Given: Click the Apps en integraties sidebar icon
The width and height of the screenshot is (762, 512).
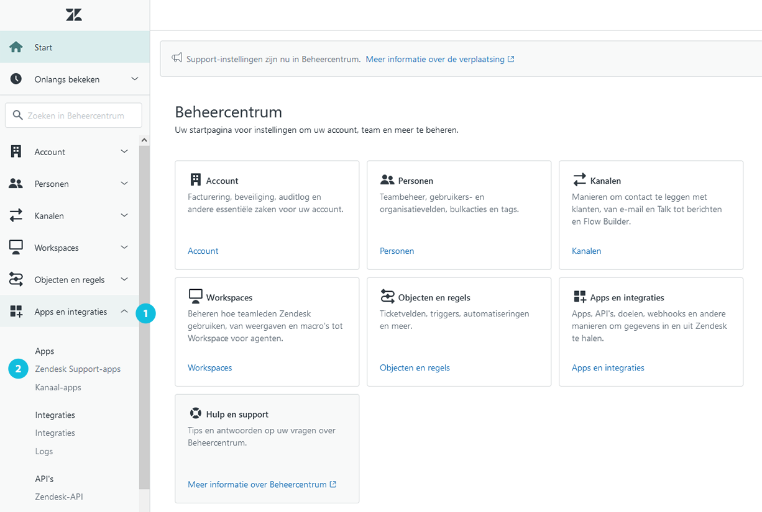Looking at the screenshot, I should pyautogui.click(x=16, y=312).
